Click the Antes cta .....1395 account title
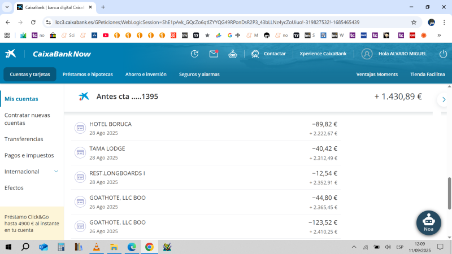The height and width of the screenshot is (254, 452). point(127,97)
